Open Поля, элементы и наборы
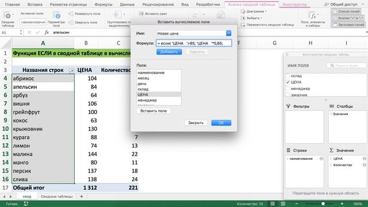The height and width of the screenshot is (207, 368). (x=313, y=19)
